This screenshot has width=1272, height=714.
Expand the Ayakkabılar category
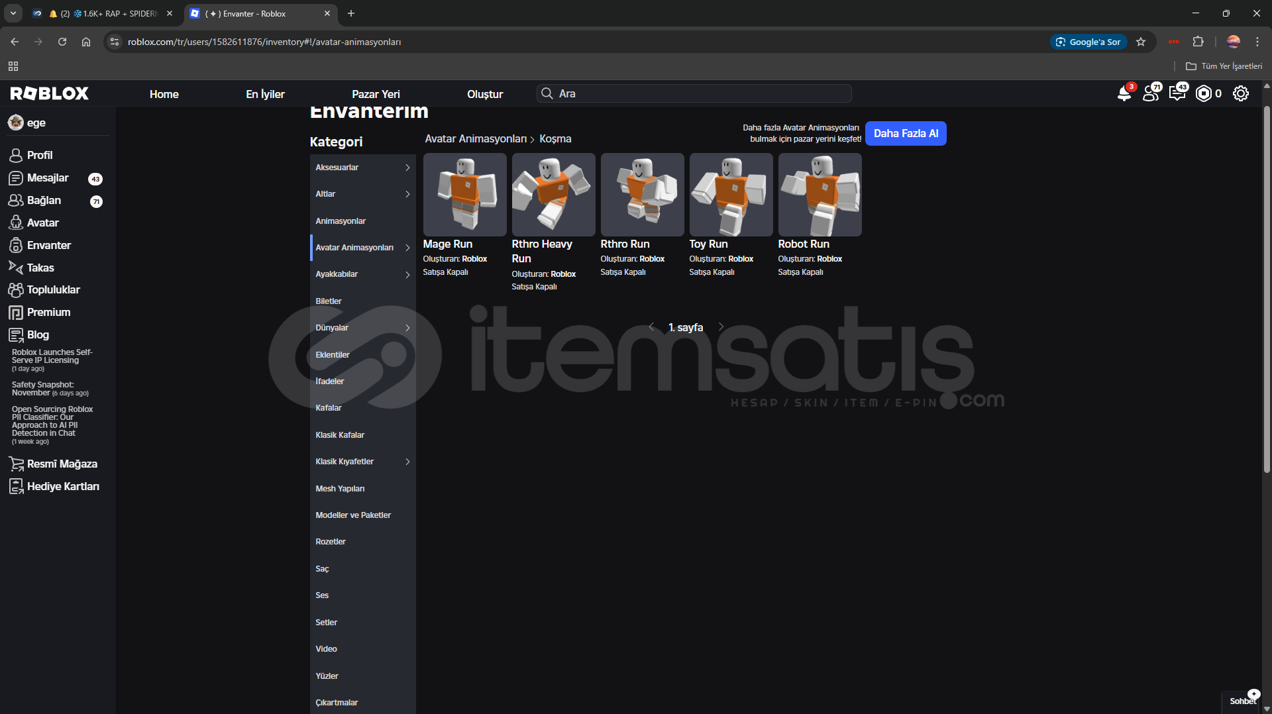point(362,274)
